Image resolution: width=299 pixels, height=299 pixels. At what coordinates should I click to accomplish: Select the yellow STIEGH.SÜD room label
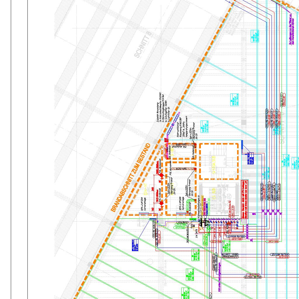pos(214,161)
